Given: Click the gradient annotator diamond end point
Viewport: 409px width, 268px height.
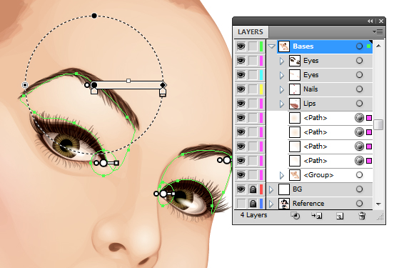Looking at the screenshot, I should [163, 85].
